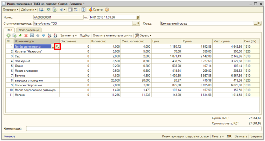
Task: Open the Заполнить dropdown
Action: [x=68, y=35]
